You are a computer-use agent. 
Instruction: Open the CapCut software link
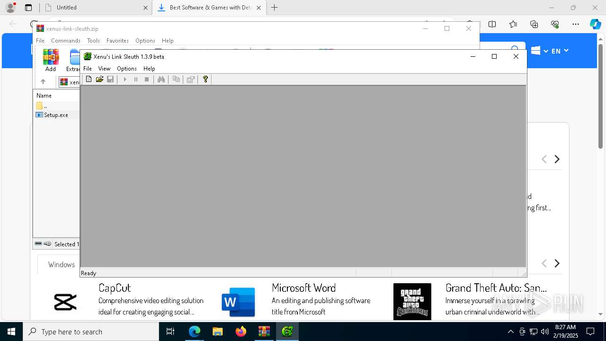tap(115, 288)
